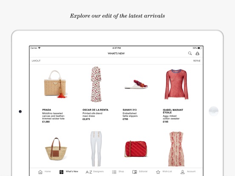Open the A-Z Designers icon
Image resolution: width=235 pixels, height=176 pixels.
pyautogui.click(x=89, y=172)
